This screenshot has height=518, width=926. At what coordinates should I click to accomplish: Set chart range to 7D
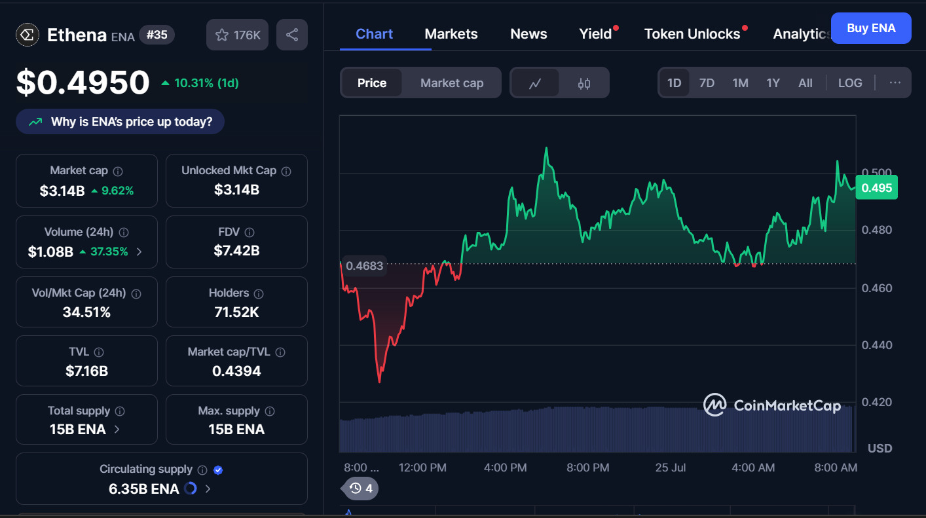tap(707, 83)
